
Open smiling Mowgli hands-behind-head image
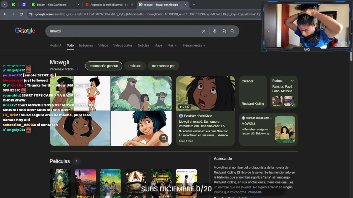(x=80, y=128)
